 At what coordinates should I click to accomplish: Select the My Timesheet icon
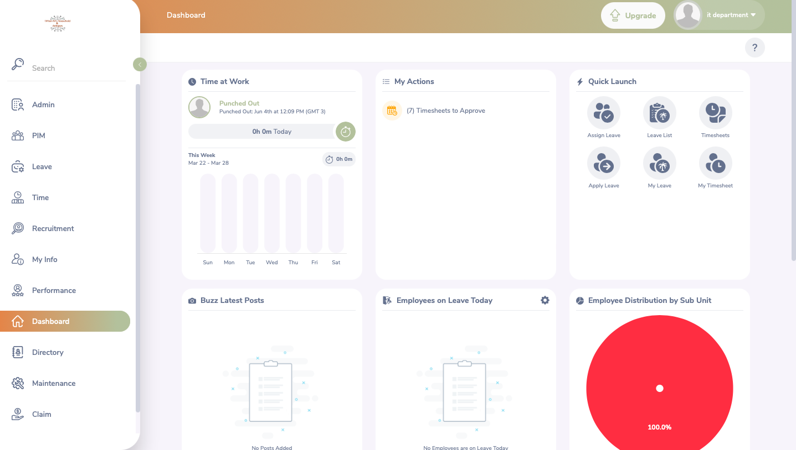click(x=715, y=163)
